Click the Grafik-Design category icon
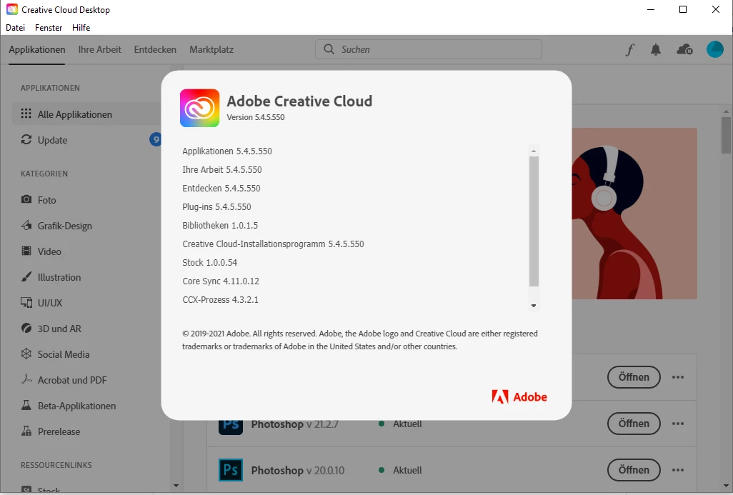The width and height of the screenshot is (733, 495). 26,225
